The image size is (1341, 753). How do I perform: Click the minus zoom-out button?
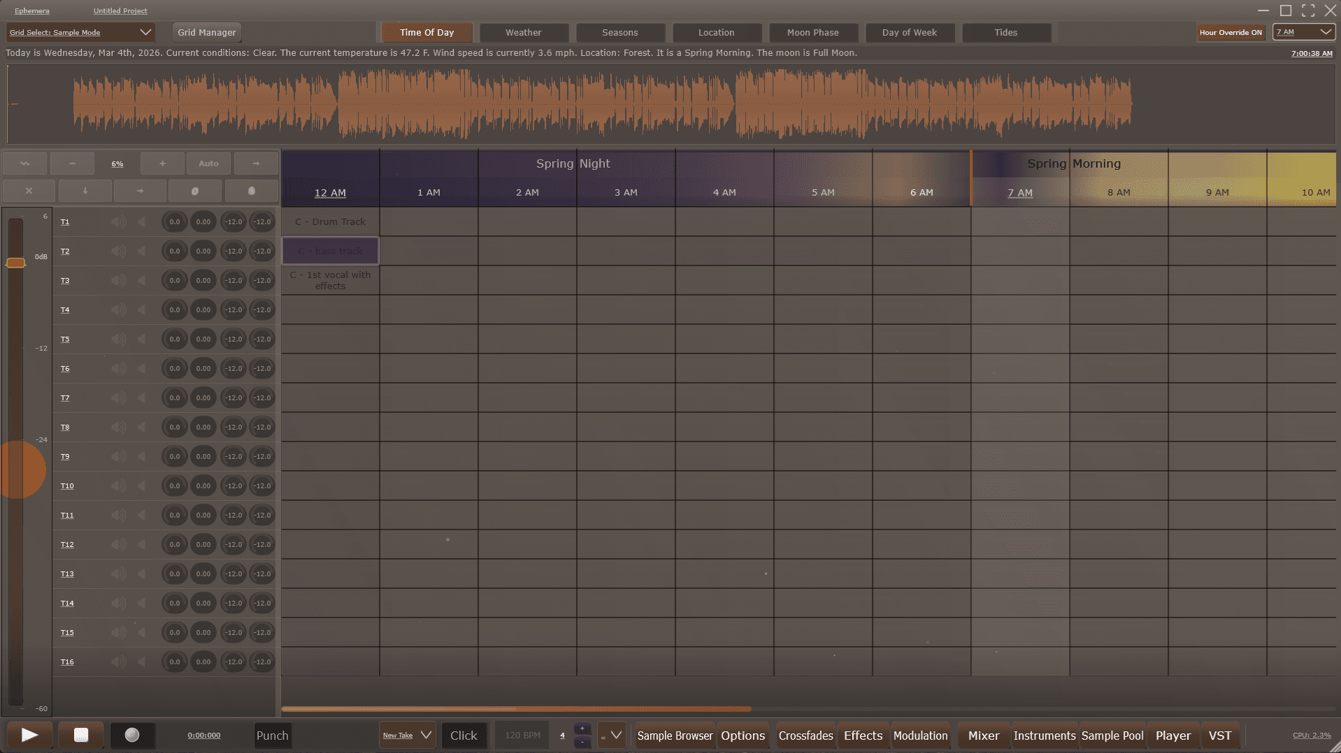[x=72, y=163]
